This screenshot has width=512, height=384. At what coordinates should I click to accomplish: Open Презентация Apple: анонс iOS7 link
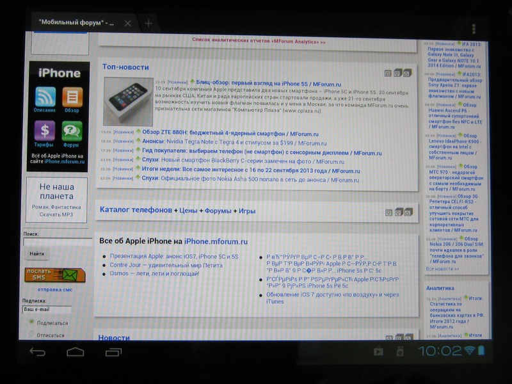point(174,257)
